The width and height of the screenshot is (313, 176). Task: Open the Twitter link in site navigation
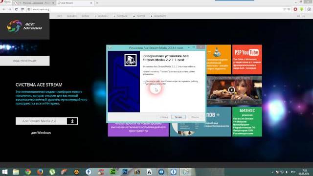139,16
